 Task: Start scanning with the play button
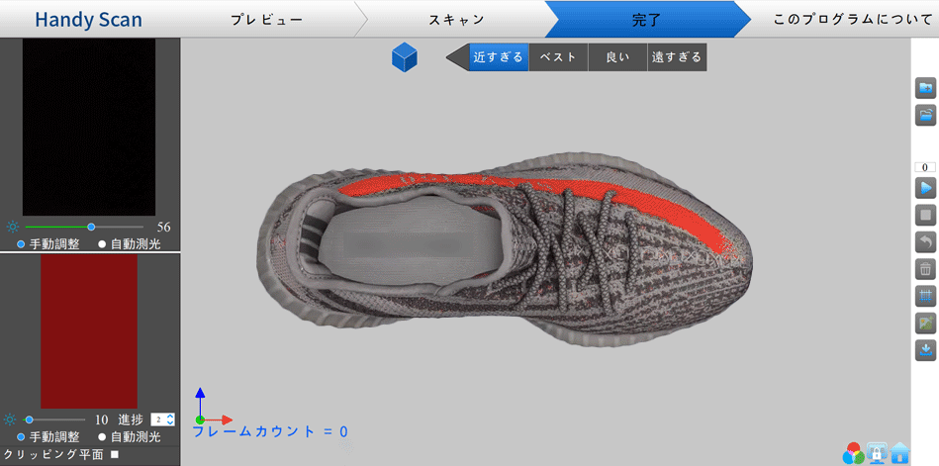[925, 188]
